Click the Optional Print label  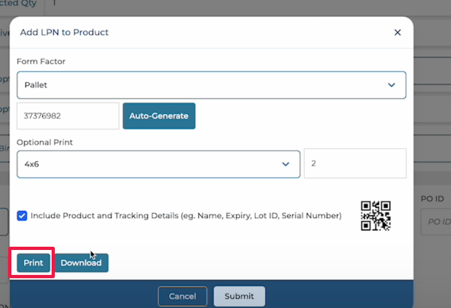point(45,142)
